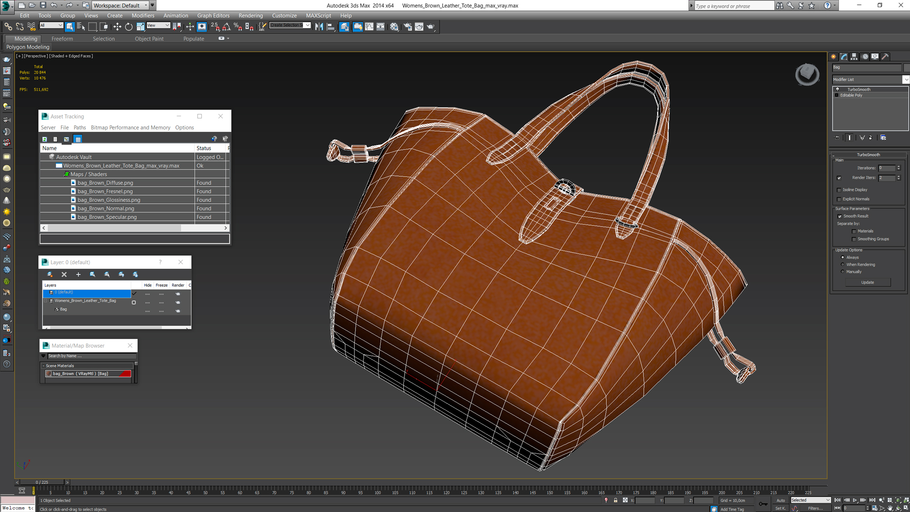Click the Set K. button
This screenshot has height=512, width=910.
780,508
